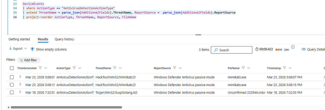The image size is (325, 110).
Task: Select checkbox for Mar 18 7:32:55 row
Action: 12,92
